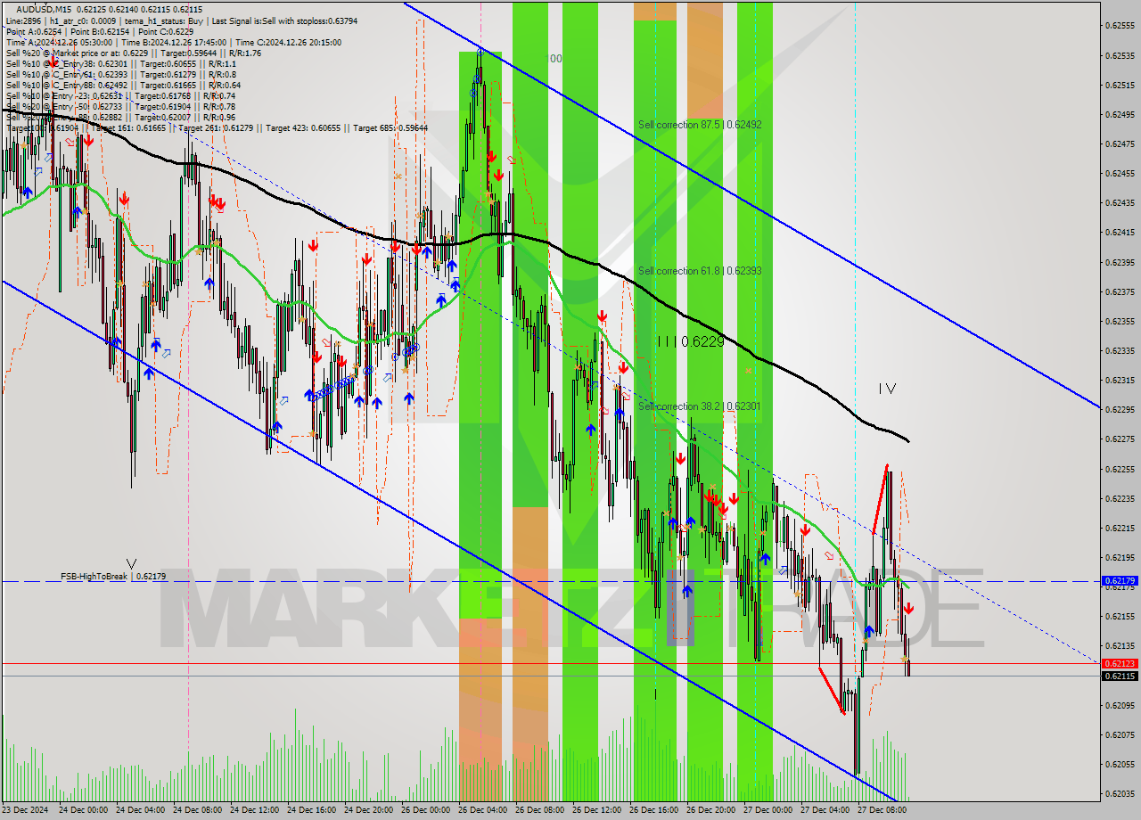Click the 0.62295 price axis label
The image size is (1141, 820).
click(1120, 409)
